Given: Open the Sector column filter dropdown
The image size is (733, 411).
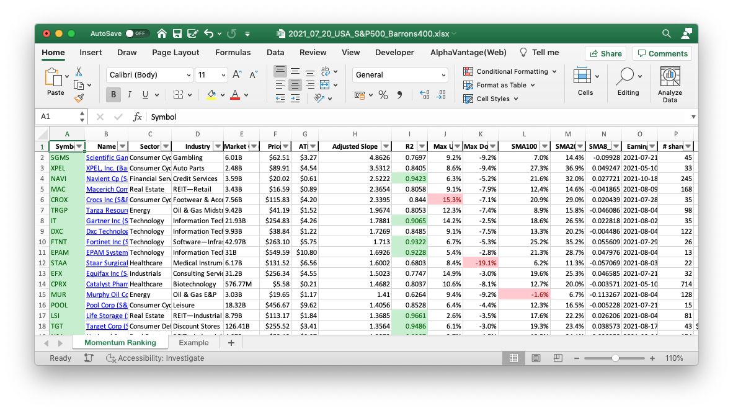Looking at the screenshot, I should tap(166, 146).
